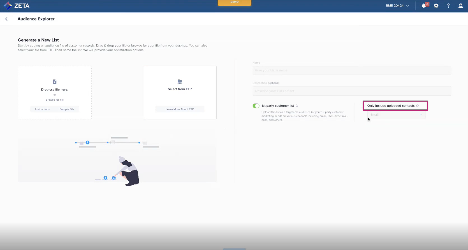Expand the BME-20424 account dropdown
Image resolution: width=468 pixels, height=250 pixels.
(x=397, y=6)
